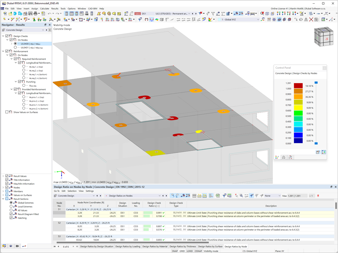Open the New Model icon in the toolbar
Image resolution: width=338 pixels, height=253 pixels.
[x=5, y=14]
